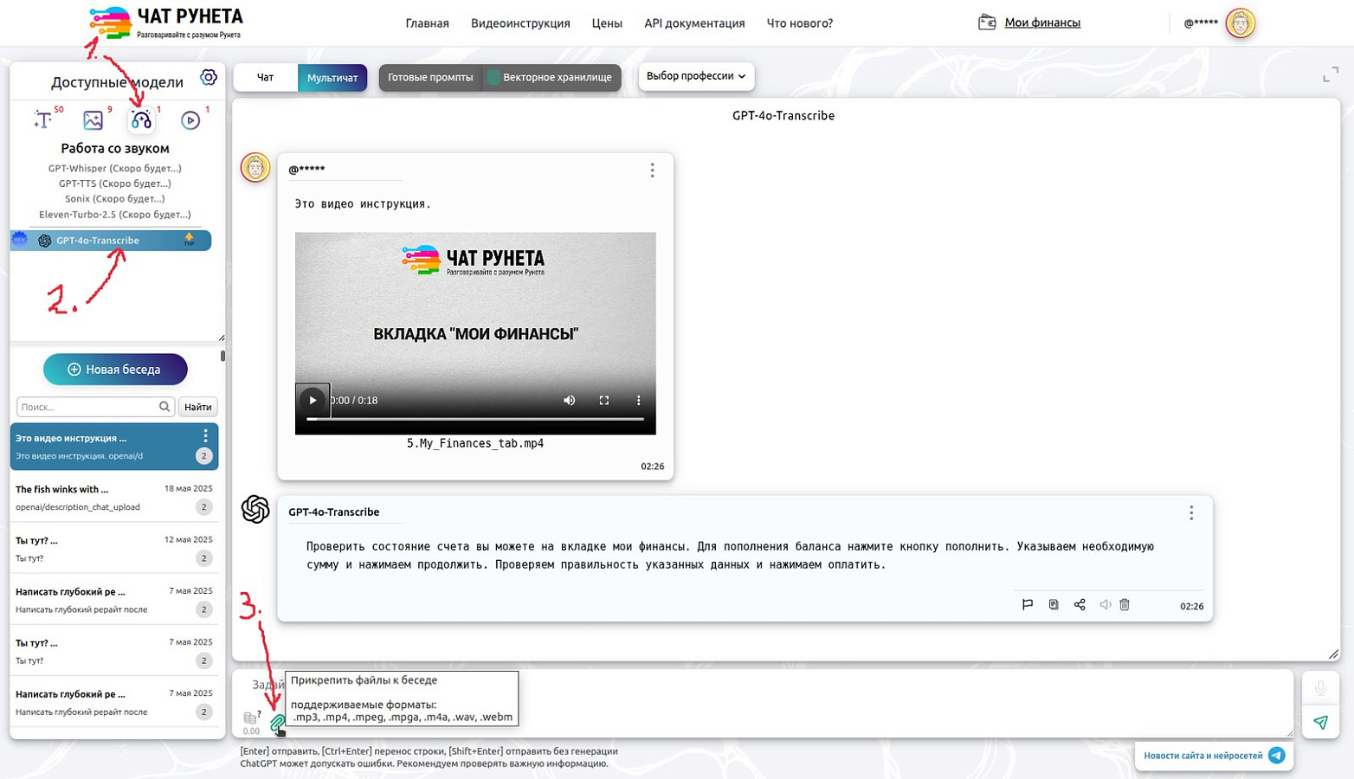Click the video preview thumbnail
The width and height of the screenshot is (1354, 779).
coord(475,333)
